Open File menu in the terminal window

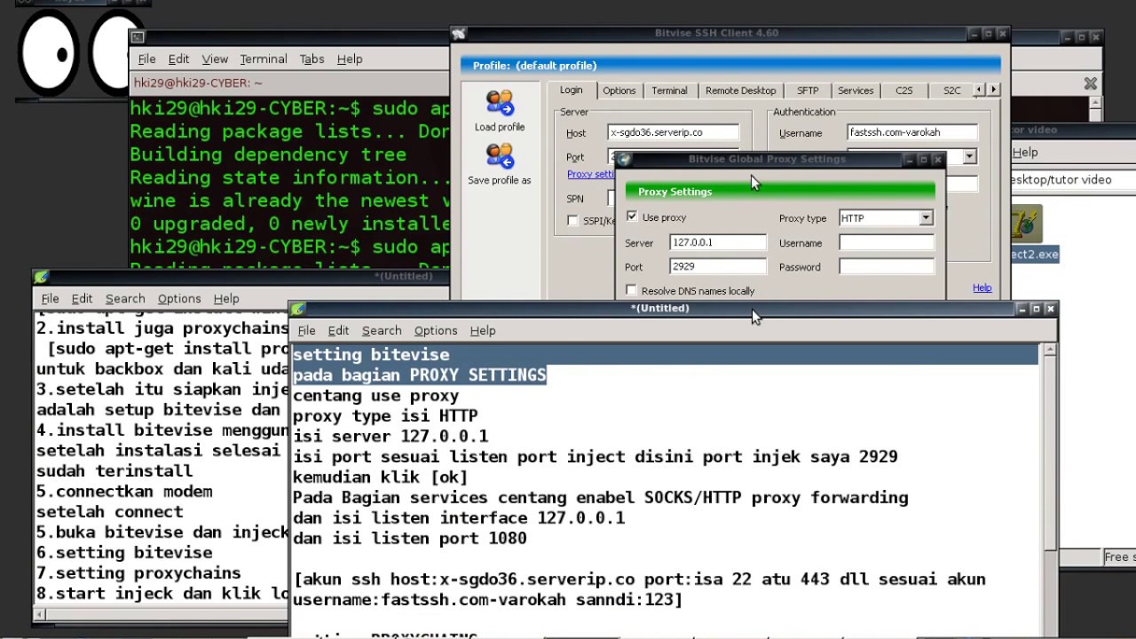146,59
